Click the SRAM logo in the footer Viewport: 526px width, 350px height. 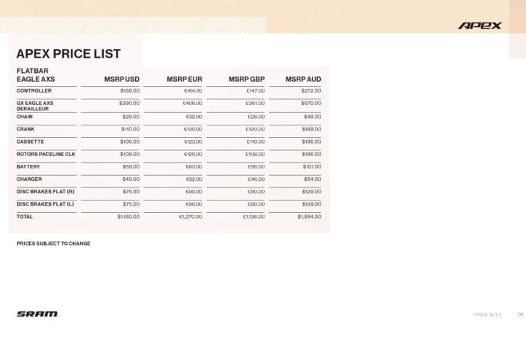click(37, 314)
